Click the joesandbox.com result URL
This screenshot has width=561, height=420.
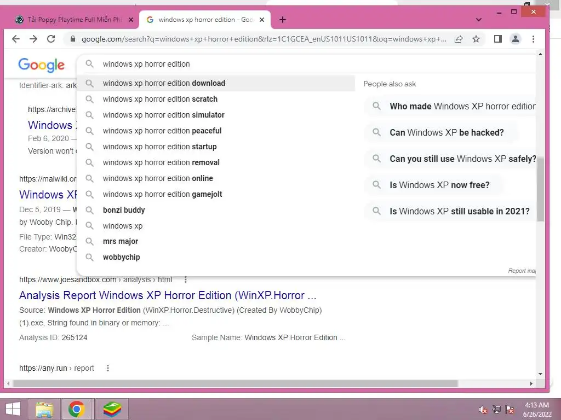[x=95, y=279]
